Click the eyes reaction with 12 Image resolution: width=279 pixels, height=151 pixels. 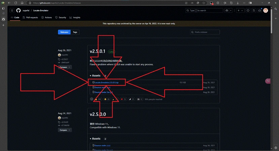click(140, 99)
